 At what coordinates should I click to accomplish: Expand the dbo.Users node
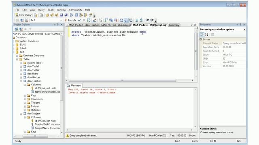point(21,74)
